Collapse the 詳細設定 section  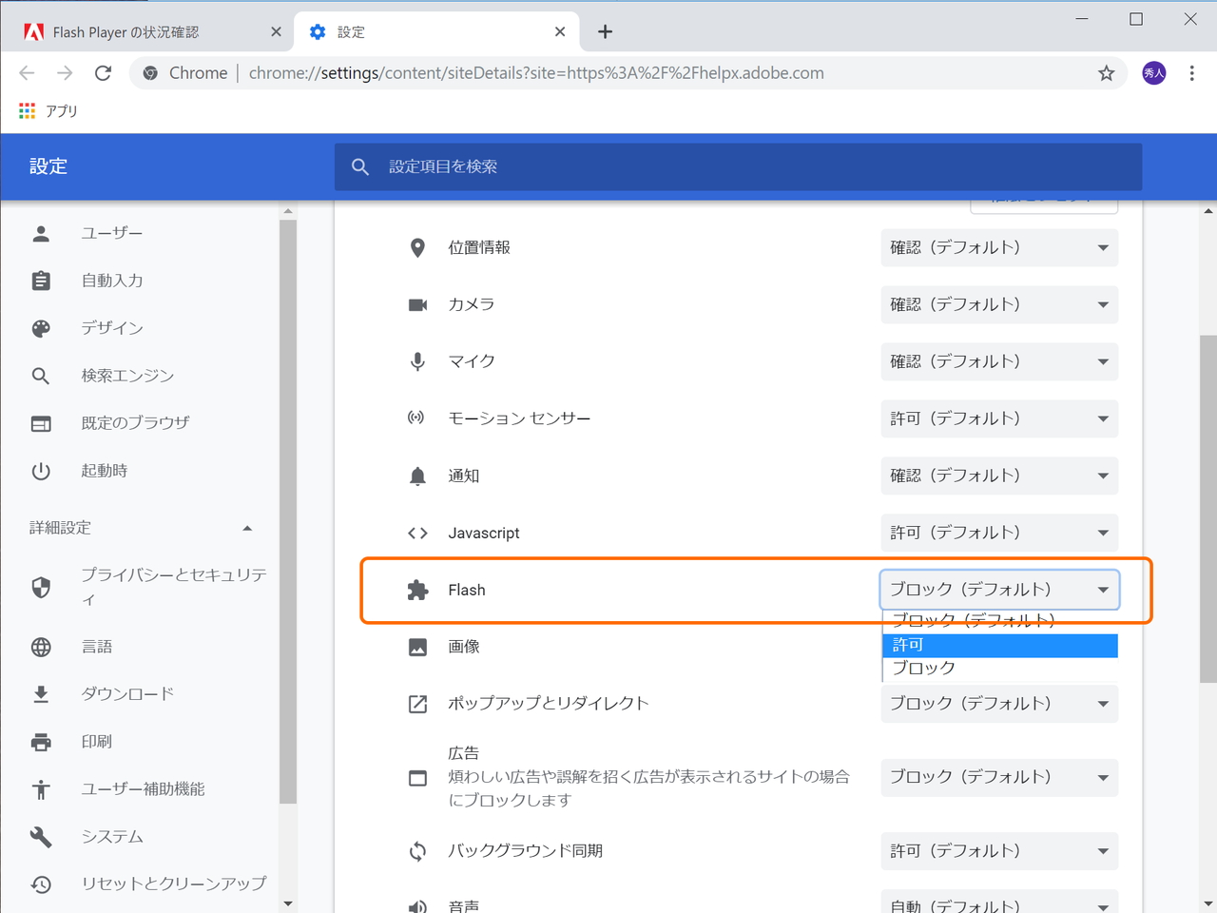click(246, 527)
